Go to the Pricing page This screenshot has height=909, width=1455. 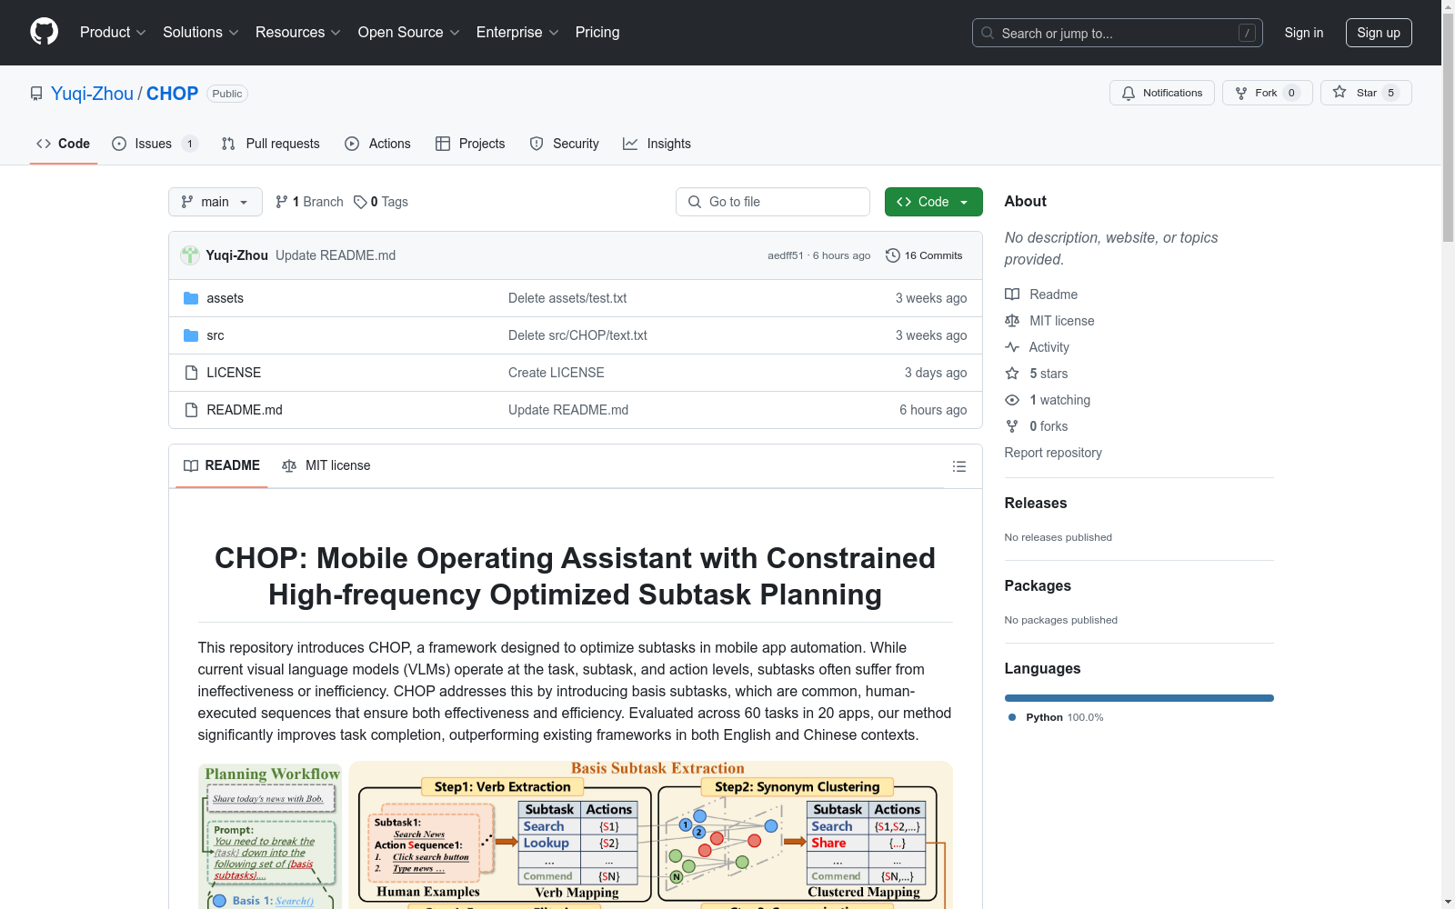[x=597, y=33]
